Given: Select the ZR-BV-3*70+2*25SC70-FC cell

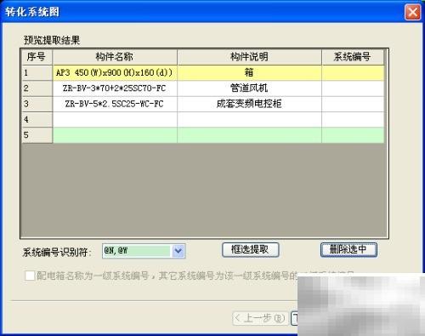Looking at the screenshot, I should point(115,88).
